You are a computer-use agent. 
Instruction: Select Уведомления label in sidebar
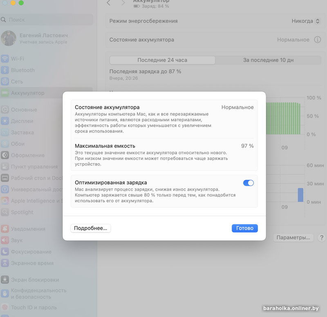28,229
